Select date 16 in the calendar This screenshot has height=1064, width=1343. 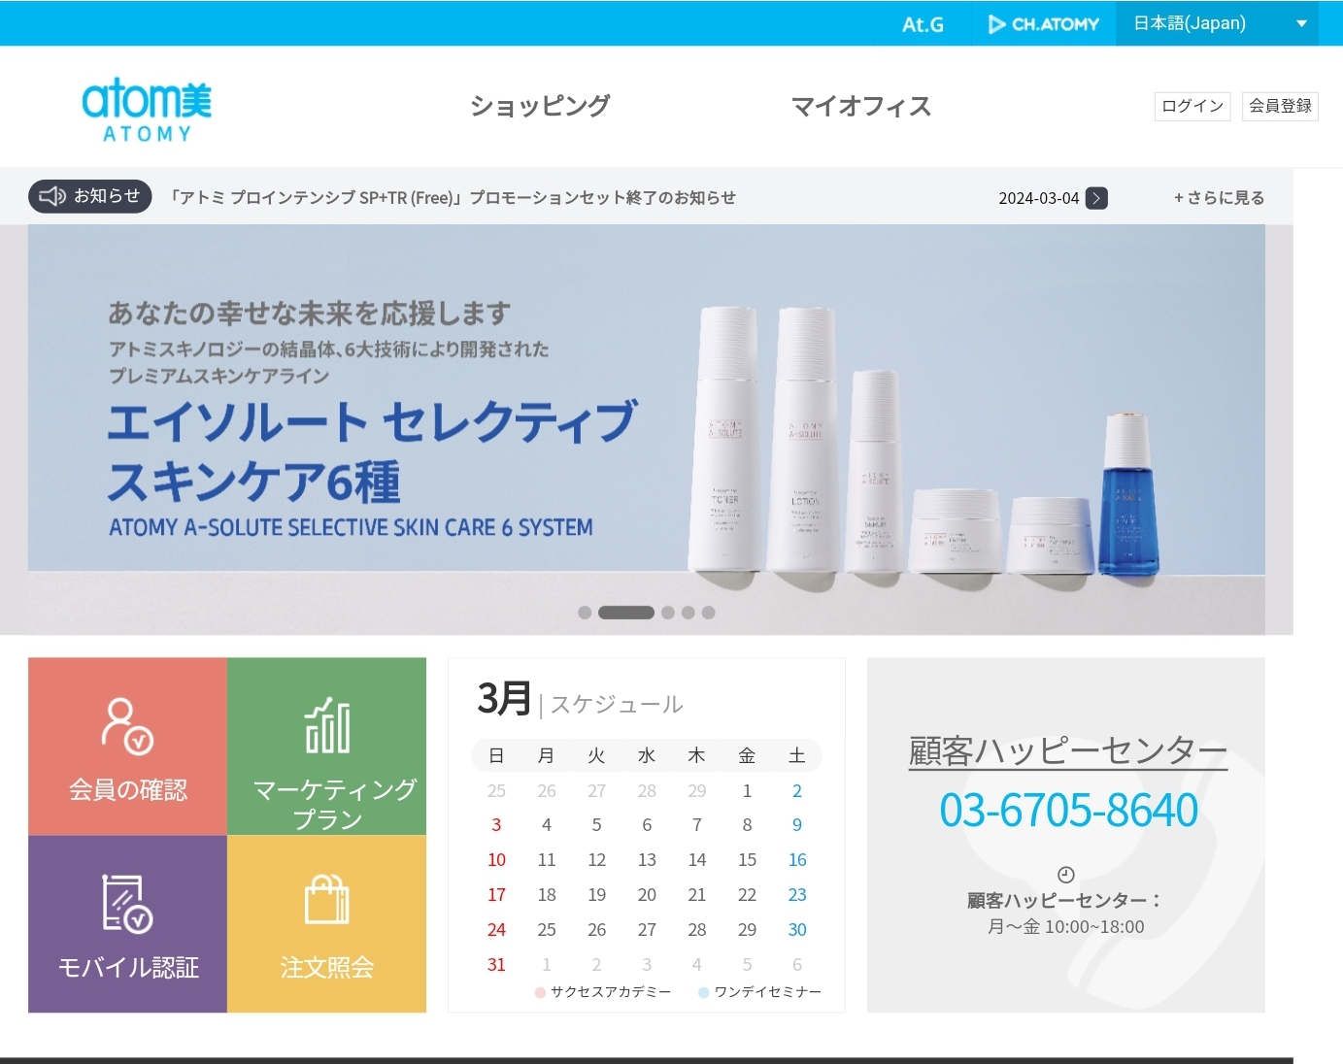[x=797, y=860]
